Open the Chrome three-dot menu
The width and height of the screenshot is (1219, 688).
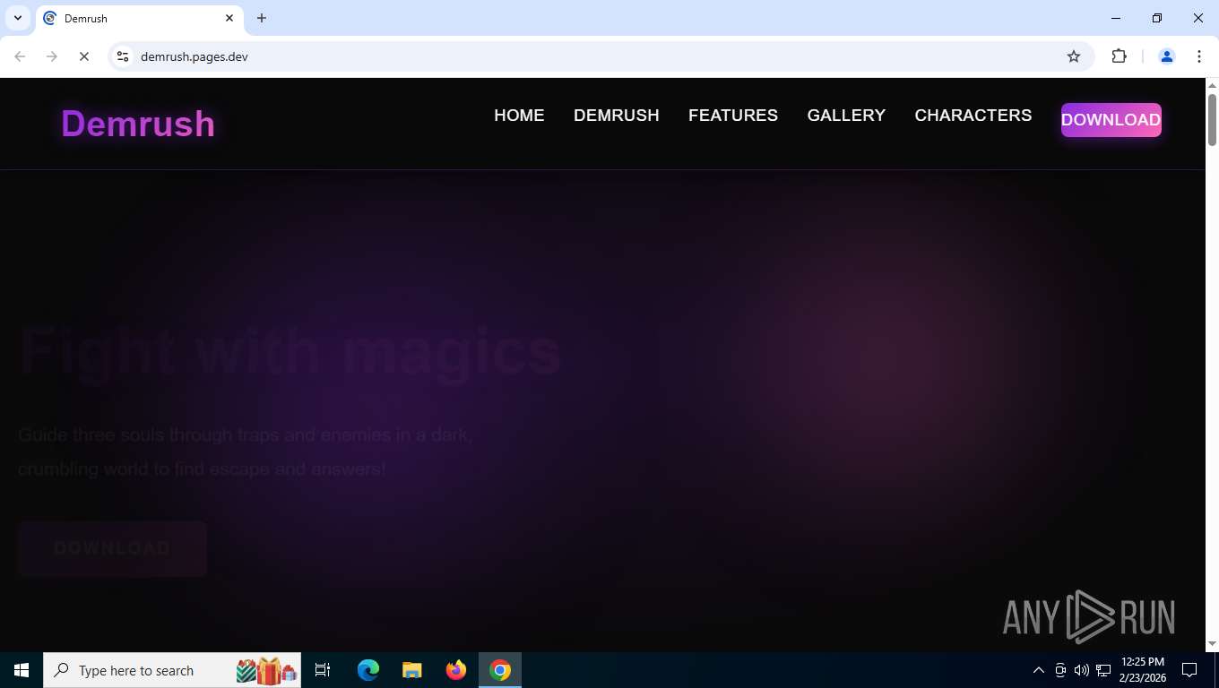1199,56
